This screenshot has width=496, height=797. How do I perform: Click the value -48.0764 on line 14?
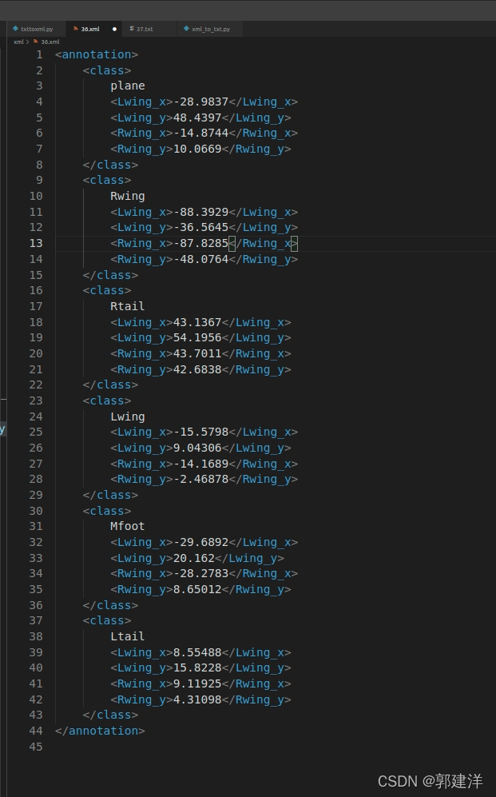coord(201,259)
